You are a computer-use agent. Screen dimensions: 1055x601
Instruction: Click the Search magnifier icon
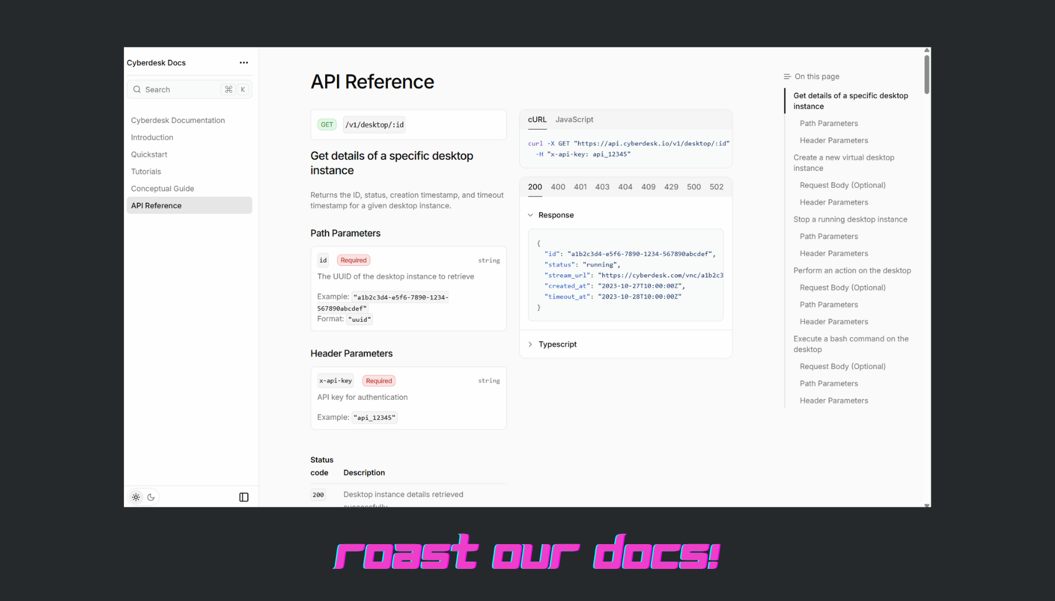(x=137, y=90)
